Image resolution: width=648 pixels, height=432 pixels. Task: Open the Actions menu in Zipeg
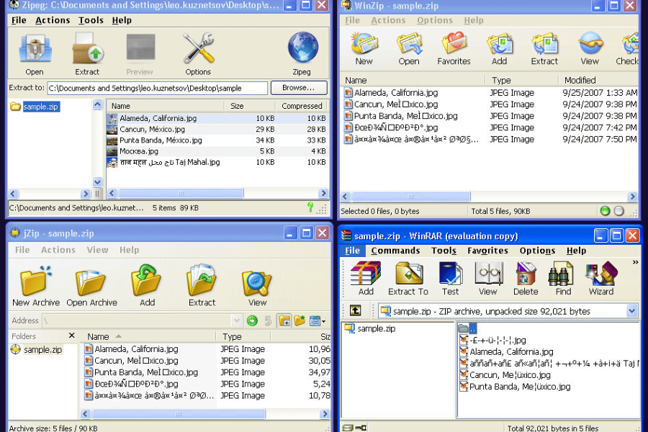click(53, 20)
